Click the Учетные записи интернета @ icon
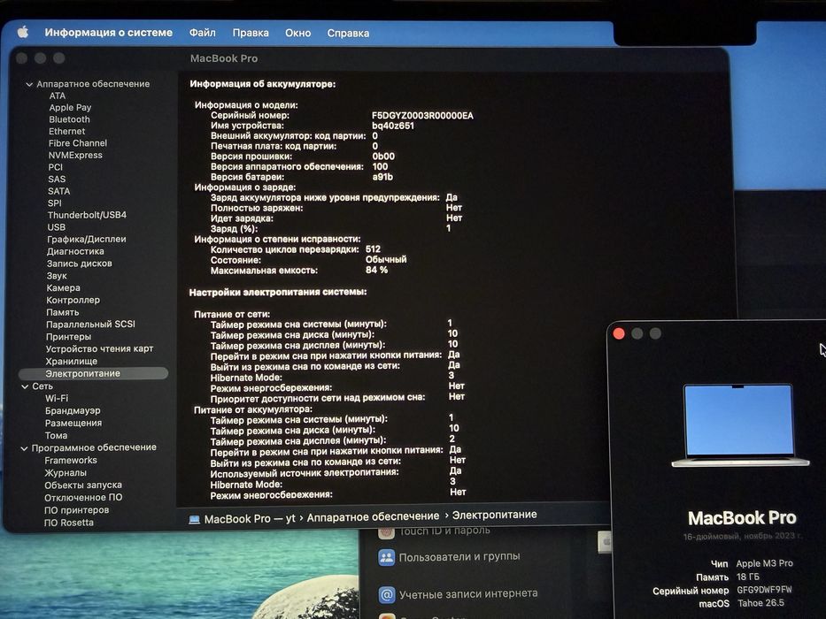826x619 pixels. click(x=387, y=595)
